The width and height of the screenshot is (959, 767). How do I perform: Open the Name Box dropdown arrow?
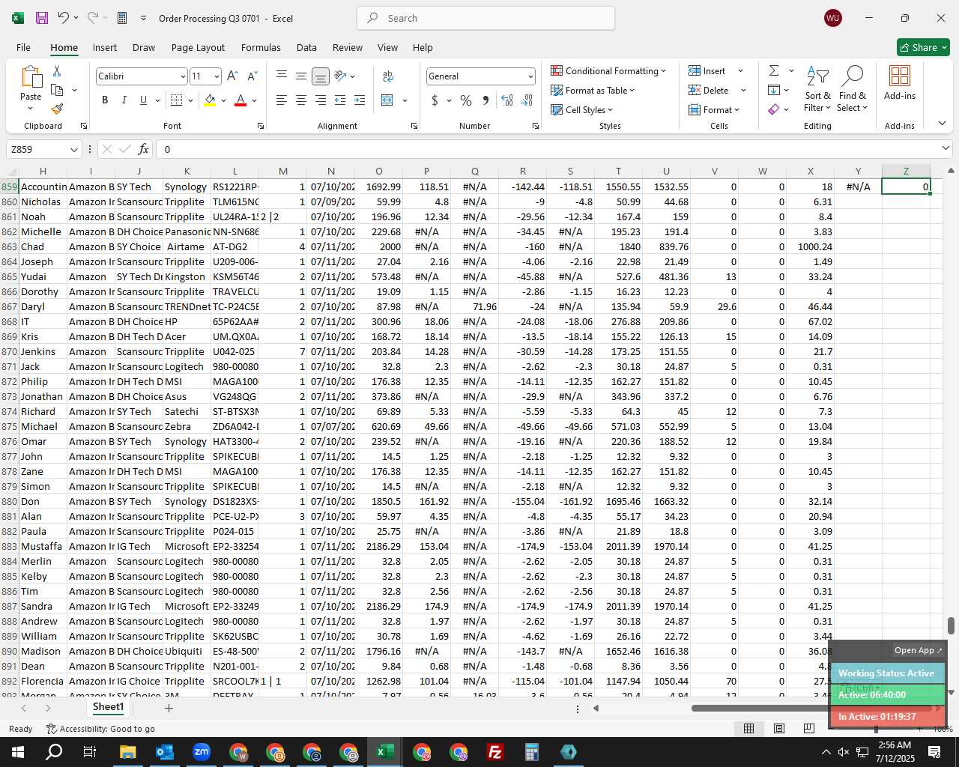click(73, 149)
